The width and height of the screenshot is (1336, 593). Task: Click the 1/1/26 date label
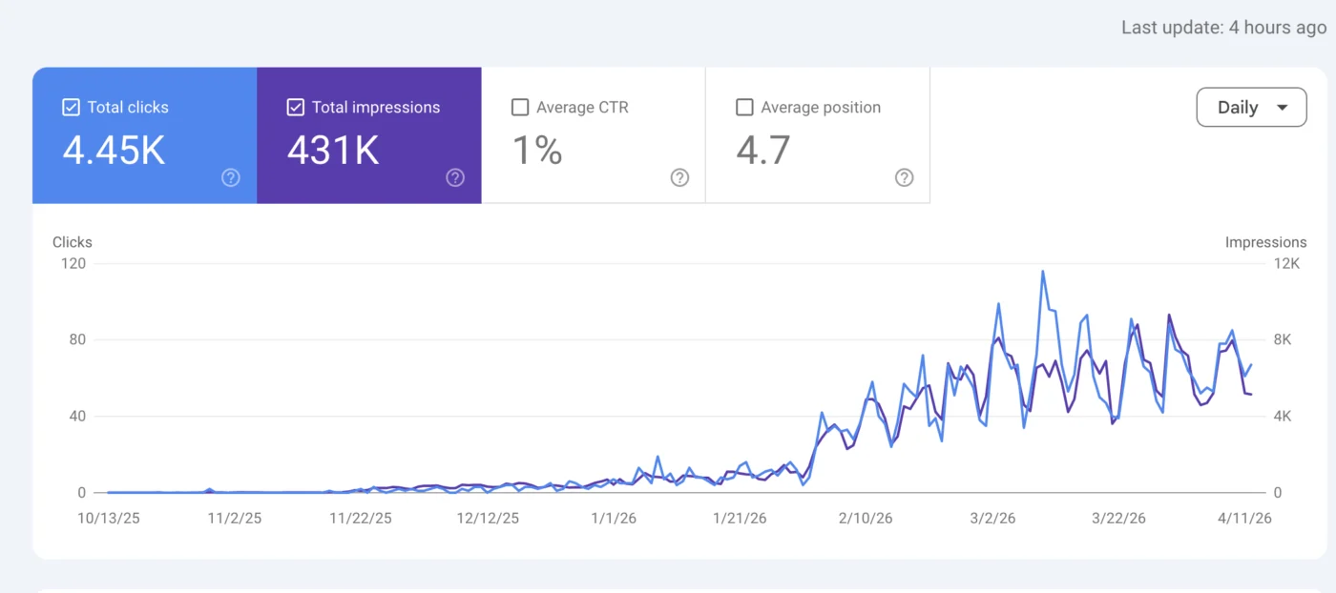click(x=614, y=519)
